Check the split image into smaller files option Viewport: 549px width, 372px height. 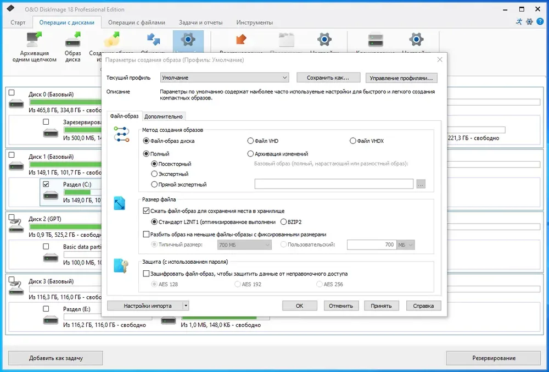click(x=147, y=234)
